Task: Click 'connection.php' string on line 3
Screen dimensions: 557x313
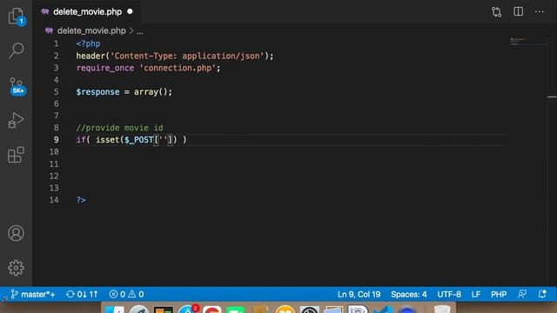Action: click(x=178, y=68)
